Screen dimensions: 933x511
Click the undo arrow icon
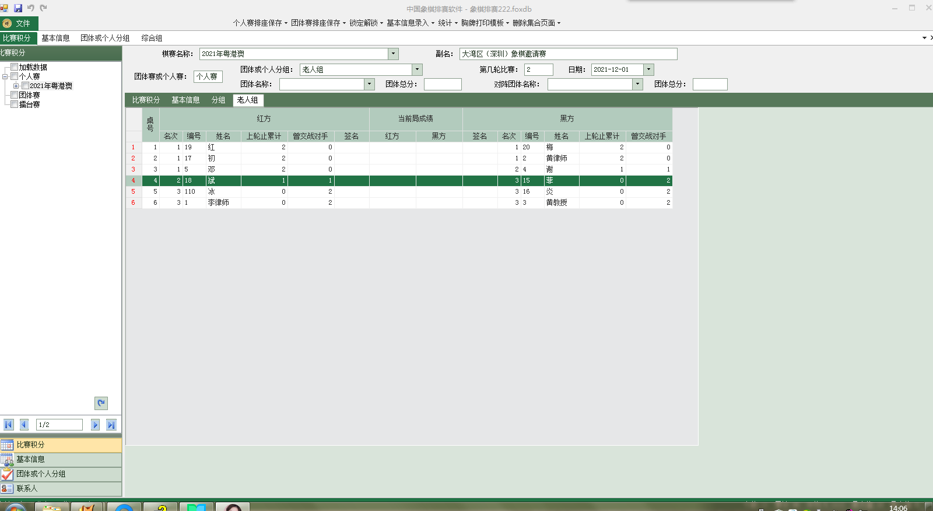pyautogui.click(x=31, y=8)
